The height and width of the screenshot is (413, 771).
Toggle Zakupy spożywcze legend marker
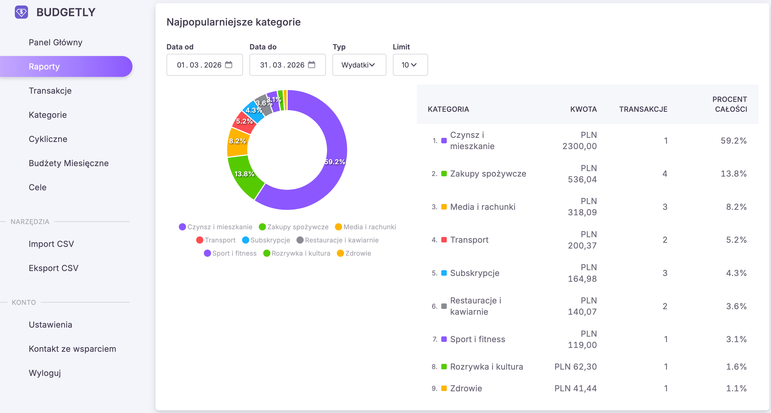pos(262,227)
